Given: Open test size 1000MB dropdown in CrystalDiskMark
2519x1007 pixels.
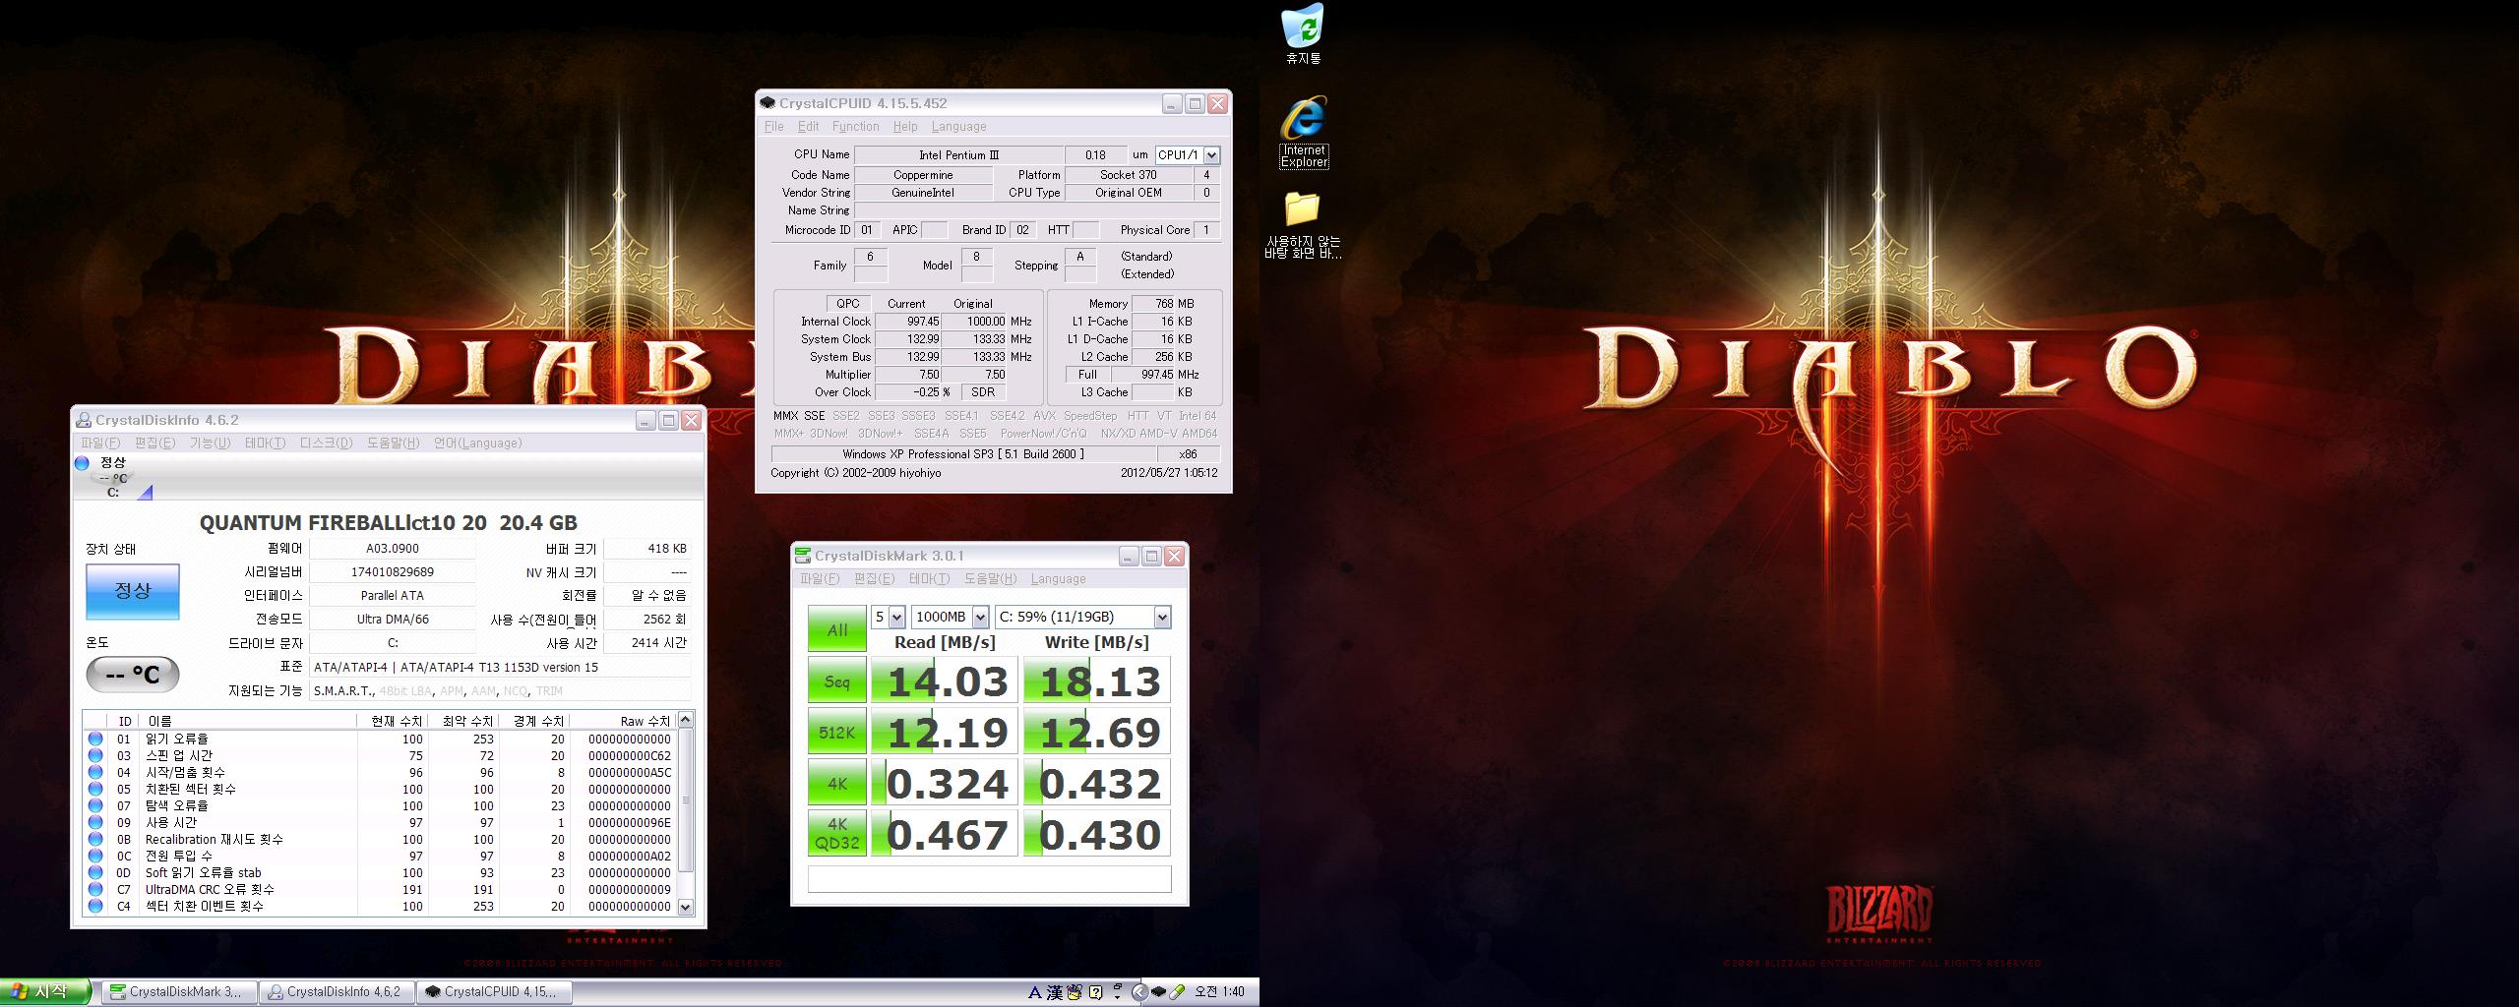Looking at the screenshot, I should click(980, 617).
